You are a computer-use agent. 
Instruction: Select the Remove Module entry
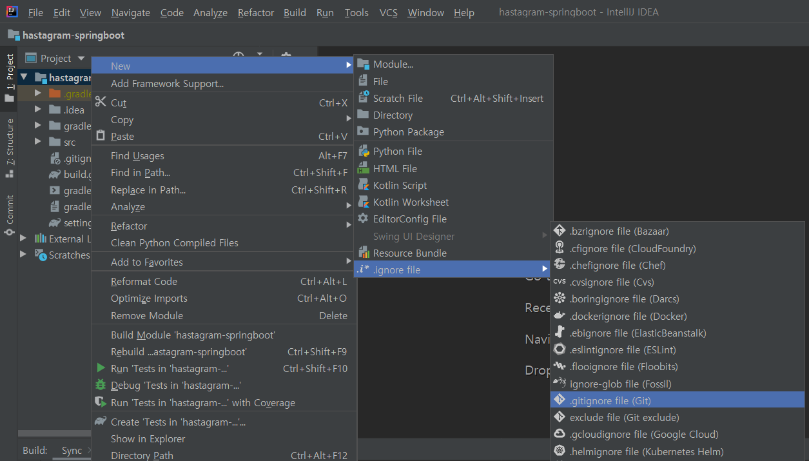[223, 315]
